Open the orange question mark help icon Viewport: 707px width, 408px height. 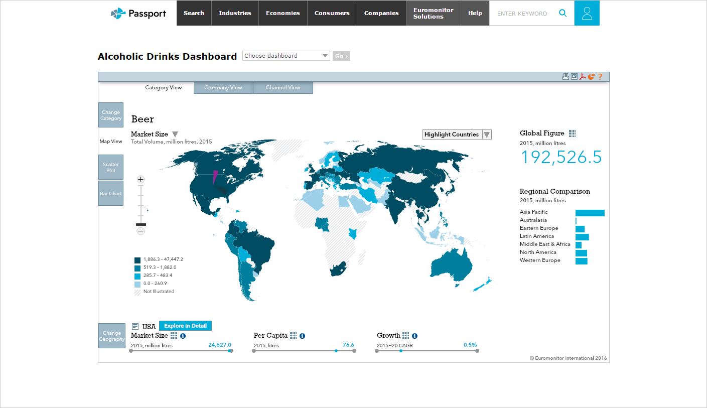pyautogui.click(x=600, y=76)
